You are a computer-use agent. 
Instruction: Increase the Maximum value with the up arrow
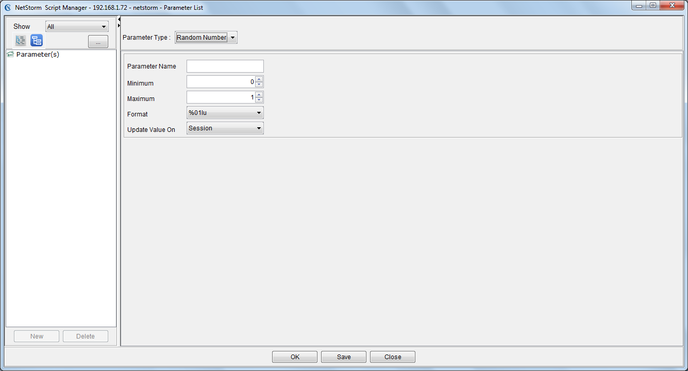coord(259,94)
